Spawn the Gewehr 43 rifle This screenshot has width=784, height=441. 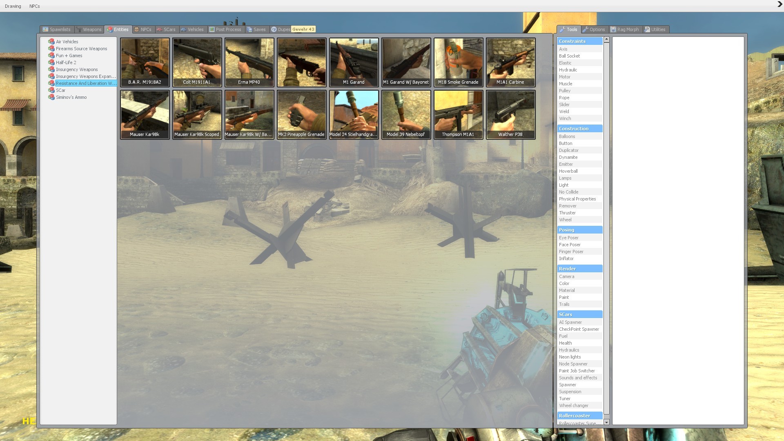pos(302,62)
